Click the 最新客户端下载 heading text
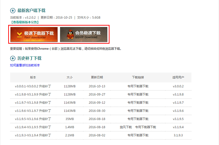This screenshot has width=219, height=145. pos(31,11)
